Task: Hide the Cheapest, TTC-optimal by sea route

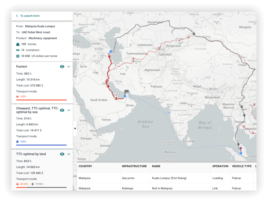Action: 62,110
